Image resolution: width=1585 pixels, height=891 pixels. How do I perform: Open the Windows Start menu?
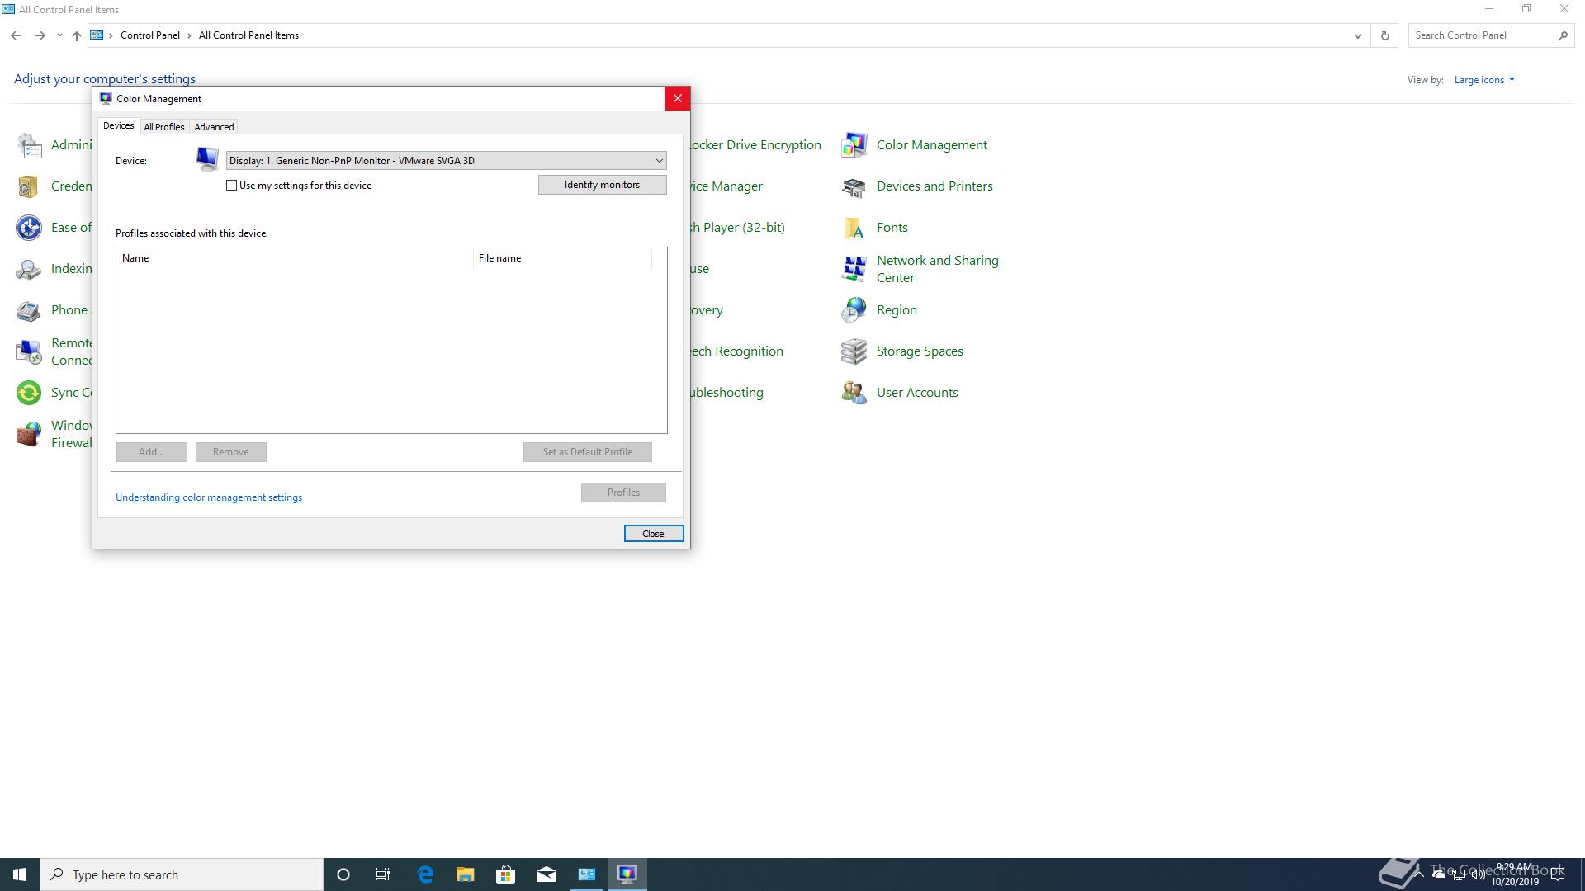pyautogui.click(x=20, y=874)
